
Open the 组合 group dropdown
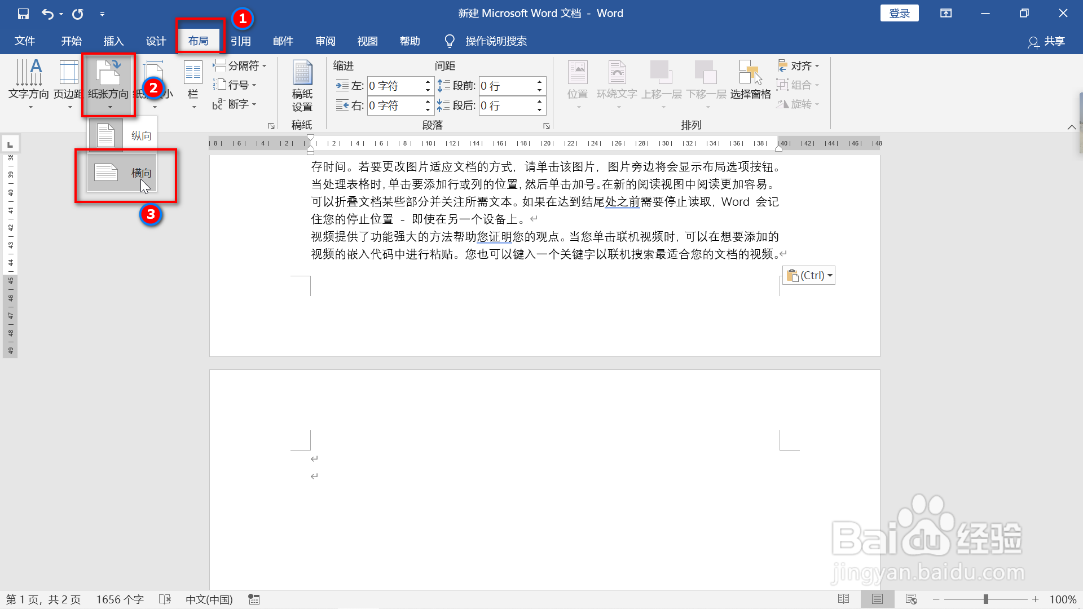point(798,85)
